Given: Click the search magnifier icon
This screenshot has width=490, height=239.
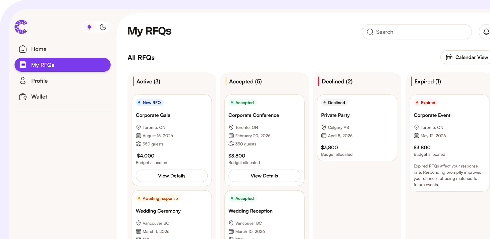Looking at the screenshot, I should coord(370,32).
